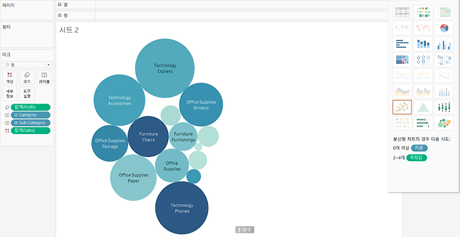
Task: Choose the side-by-side circles chart type
Action: pos(444,60)
